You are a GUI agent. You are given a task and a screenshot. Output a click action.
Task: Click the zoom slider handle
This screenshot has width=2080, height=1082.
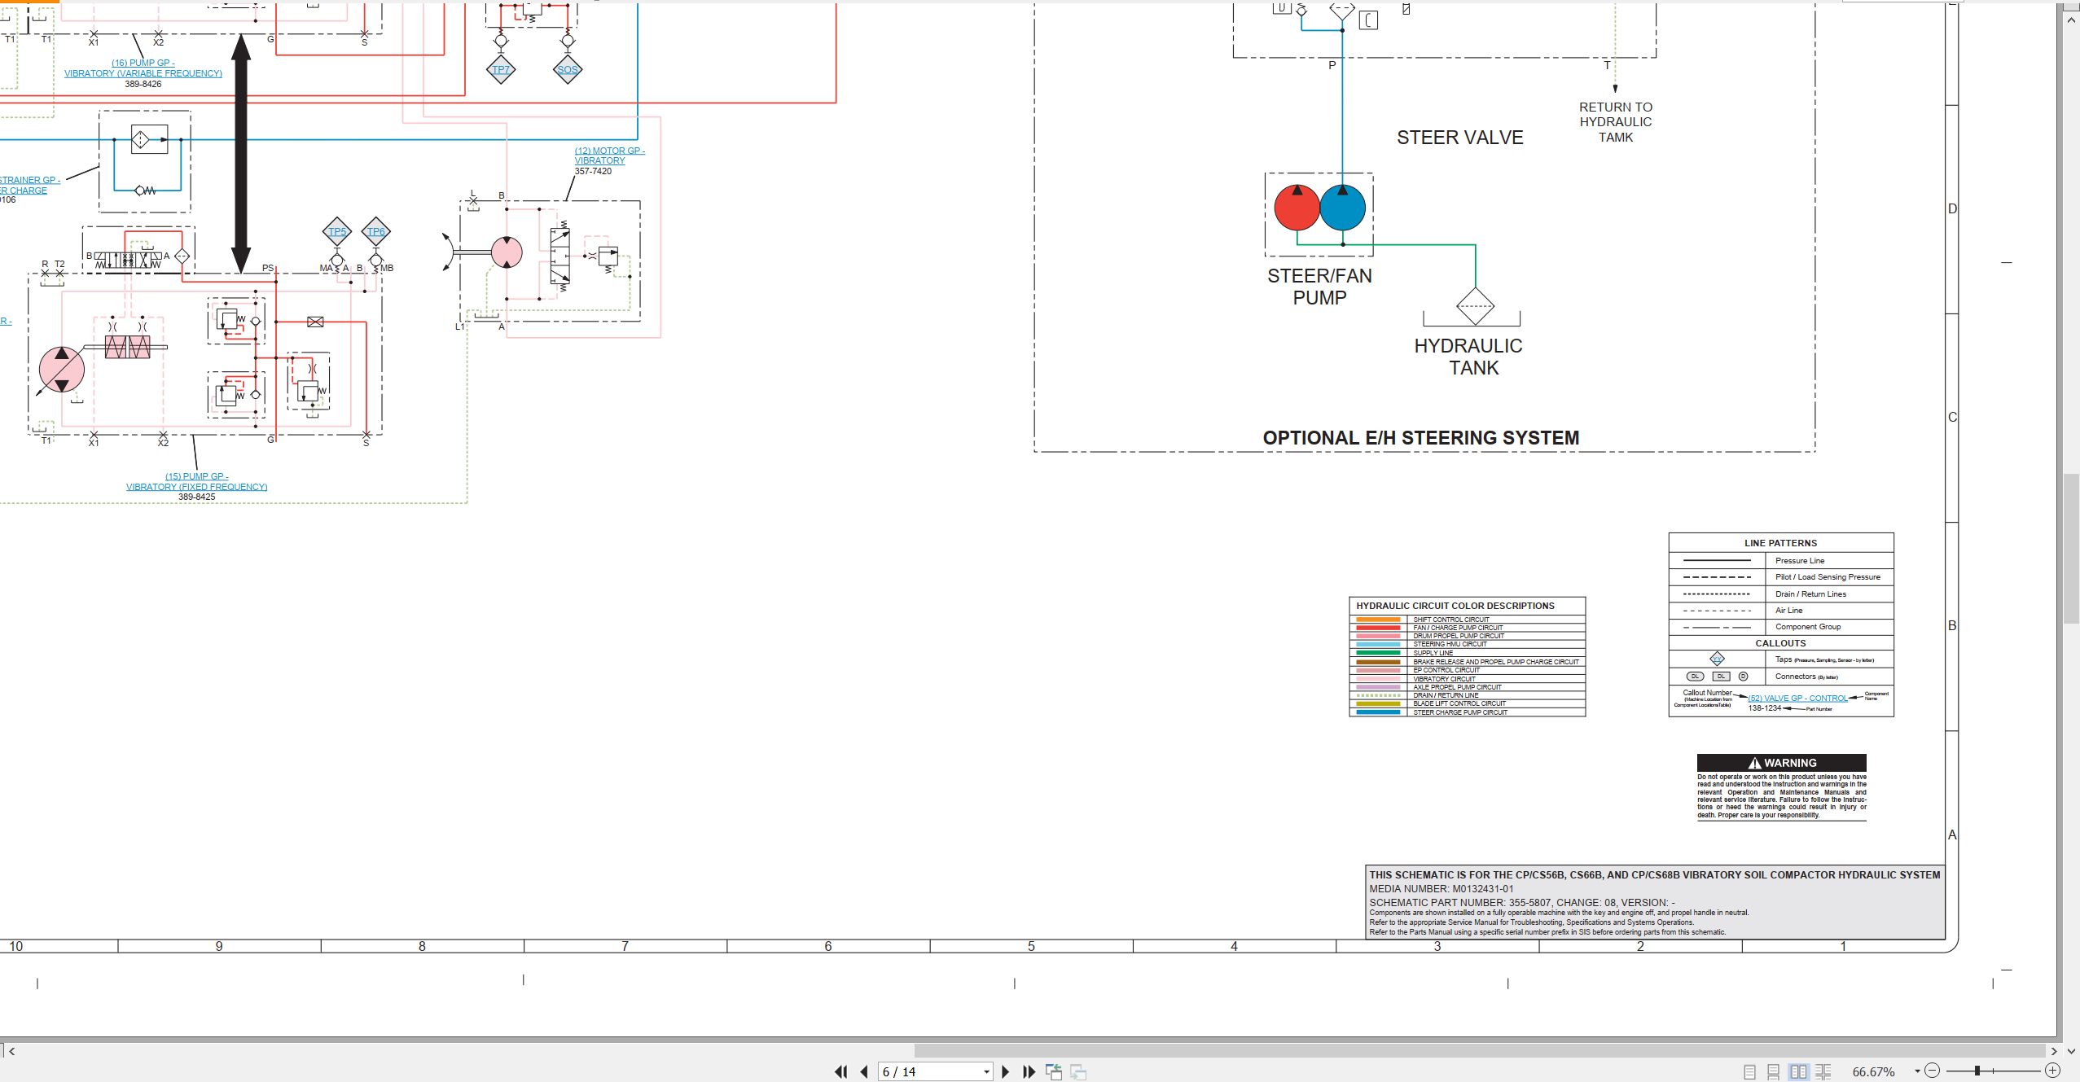click(1977, 1071)
